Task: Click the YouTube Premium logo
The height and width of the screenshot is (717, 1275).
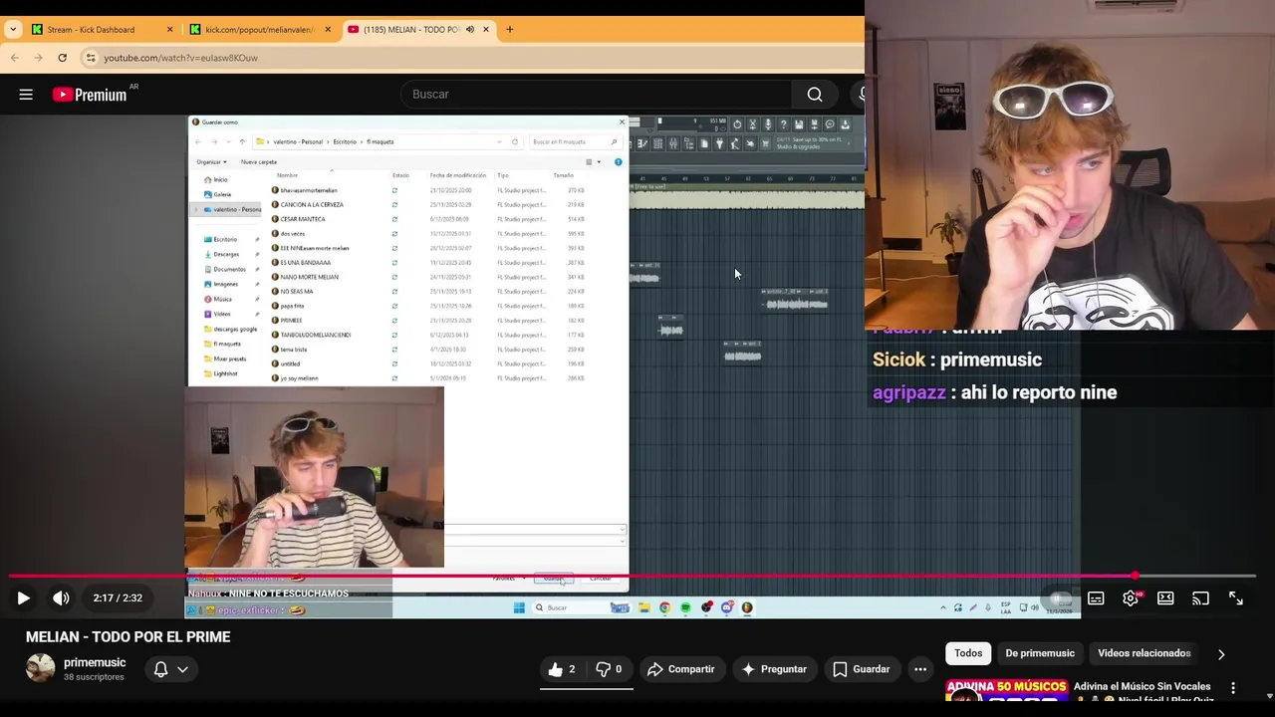Action: pyautogui.click(x=92, y=95)
